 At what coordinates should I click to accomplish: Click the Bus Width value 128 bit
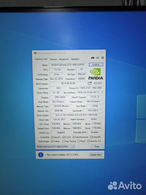point(95,106)
